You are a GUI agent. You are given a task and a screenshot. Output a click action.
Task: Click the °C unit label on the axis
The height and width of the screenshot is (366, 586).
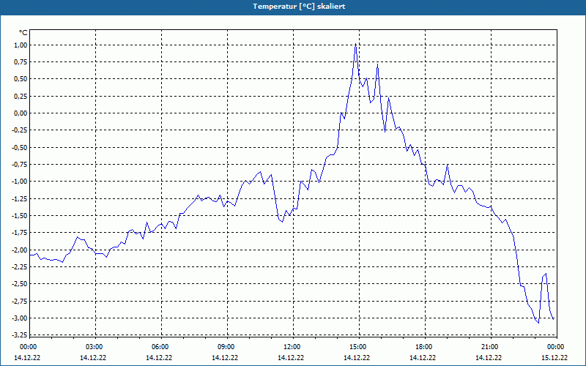pos(23,33)
